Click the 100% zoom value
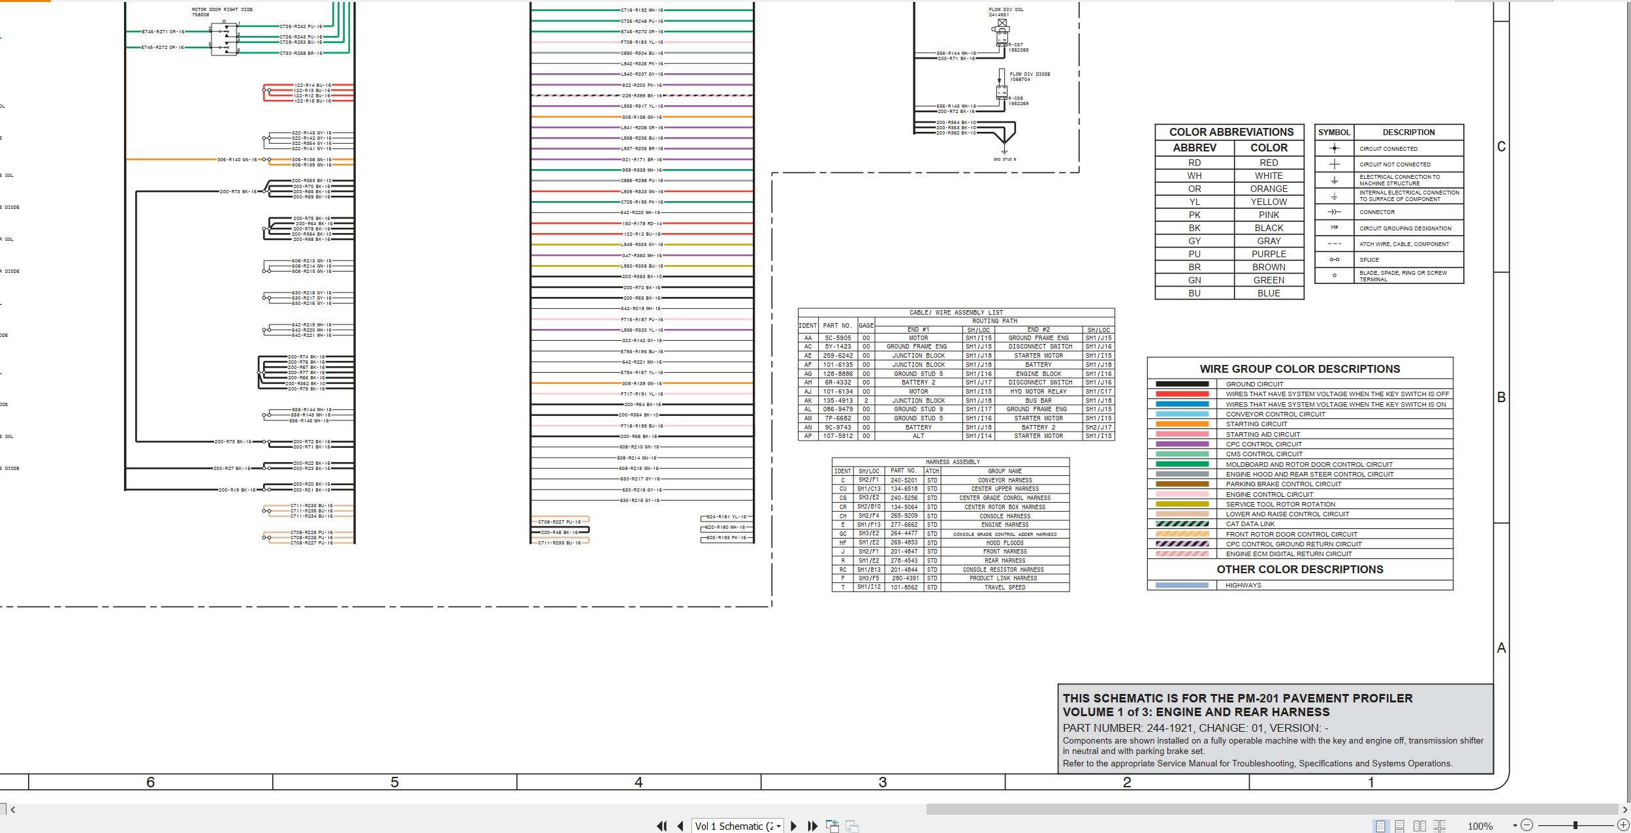This screenshot has width=1631, height=833. (1480, 826)
